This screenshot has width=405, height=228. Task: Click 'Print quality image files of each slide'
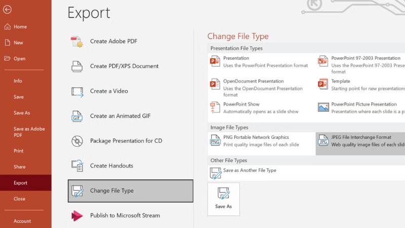[261, 145]
